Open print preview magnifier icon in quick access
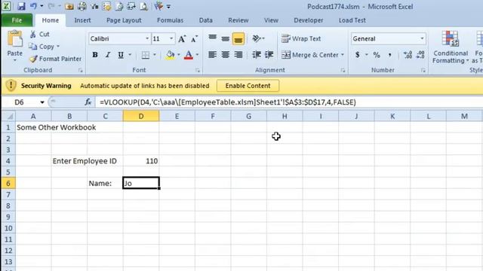483x271 pixels. (143, 6)
